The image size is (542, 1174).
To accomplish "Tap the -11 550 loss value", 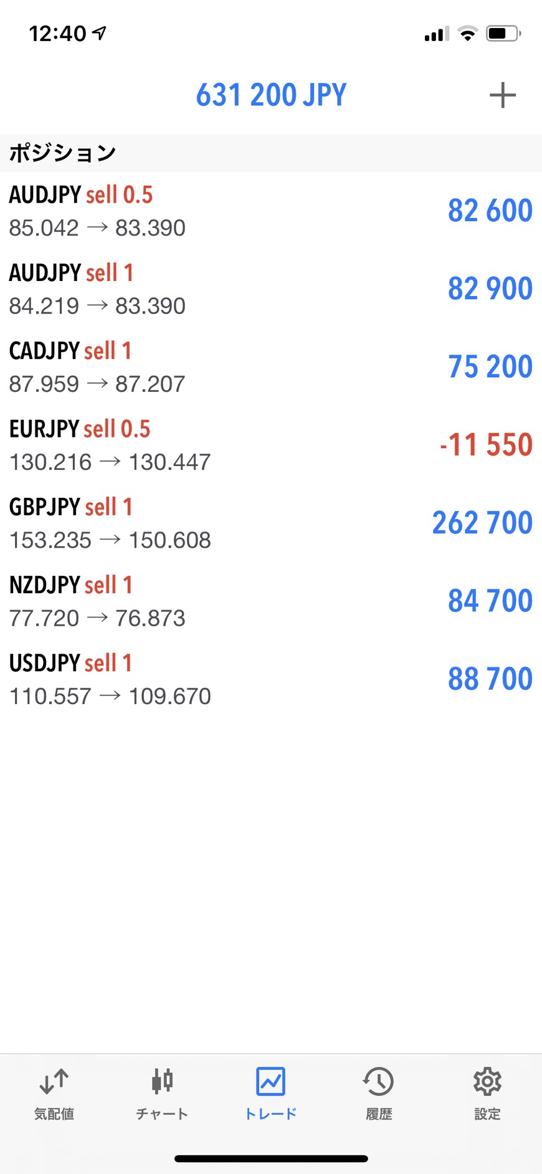I will pyautogui.click(x=486, y=445).
